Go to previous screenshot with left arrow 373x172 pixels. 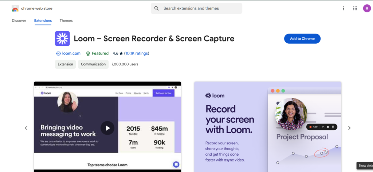coord(26,128)
